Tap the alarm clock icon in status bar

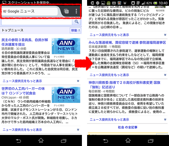pyautogui.click(x=133, y=3)
